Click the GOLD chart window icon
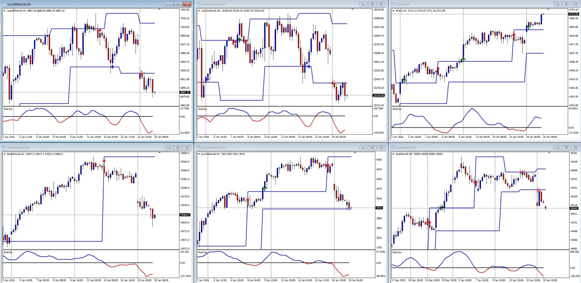This screenshot has height=283, width=581. click(x=393, y=4)
